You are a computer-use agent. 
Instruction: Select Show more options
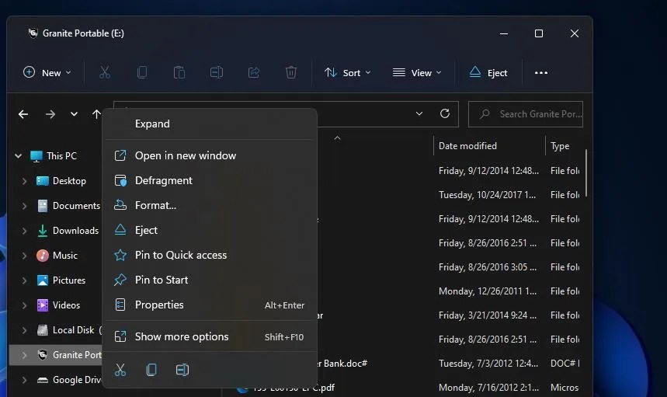pos(210,336)
